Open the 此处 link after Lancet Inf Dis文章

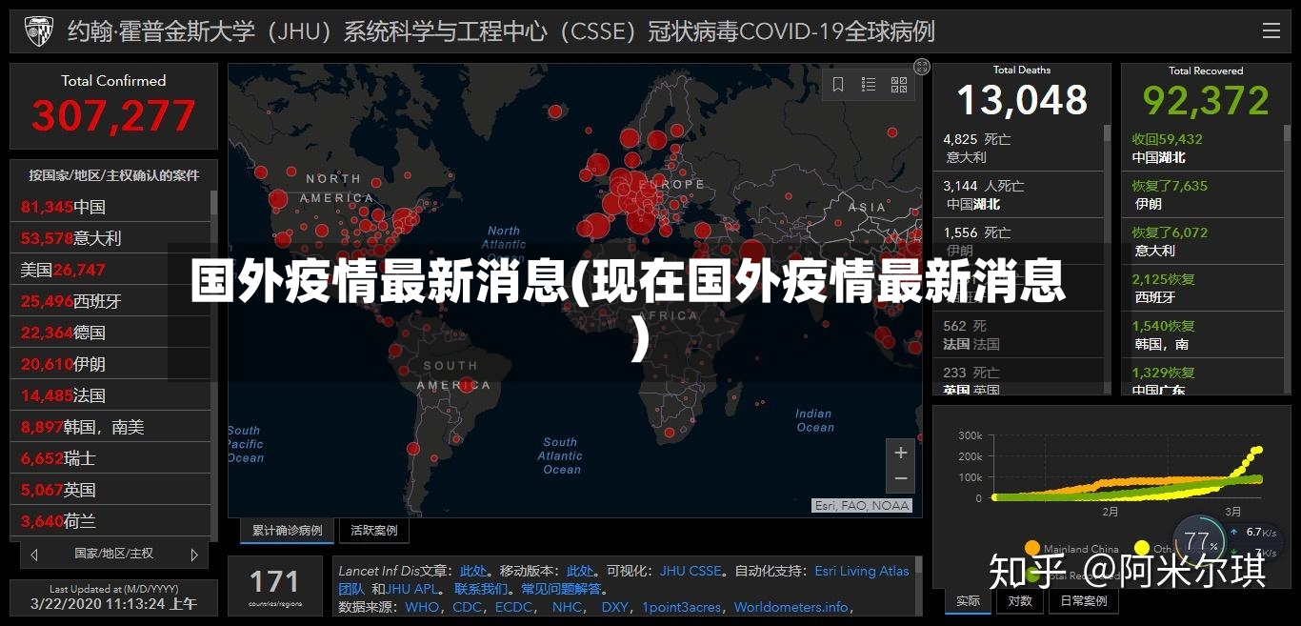[x=473, y=571]
